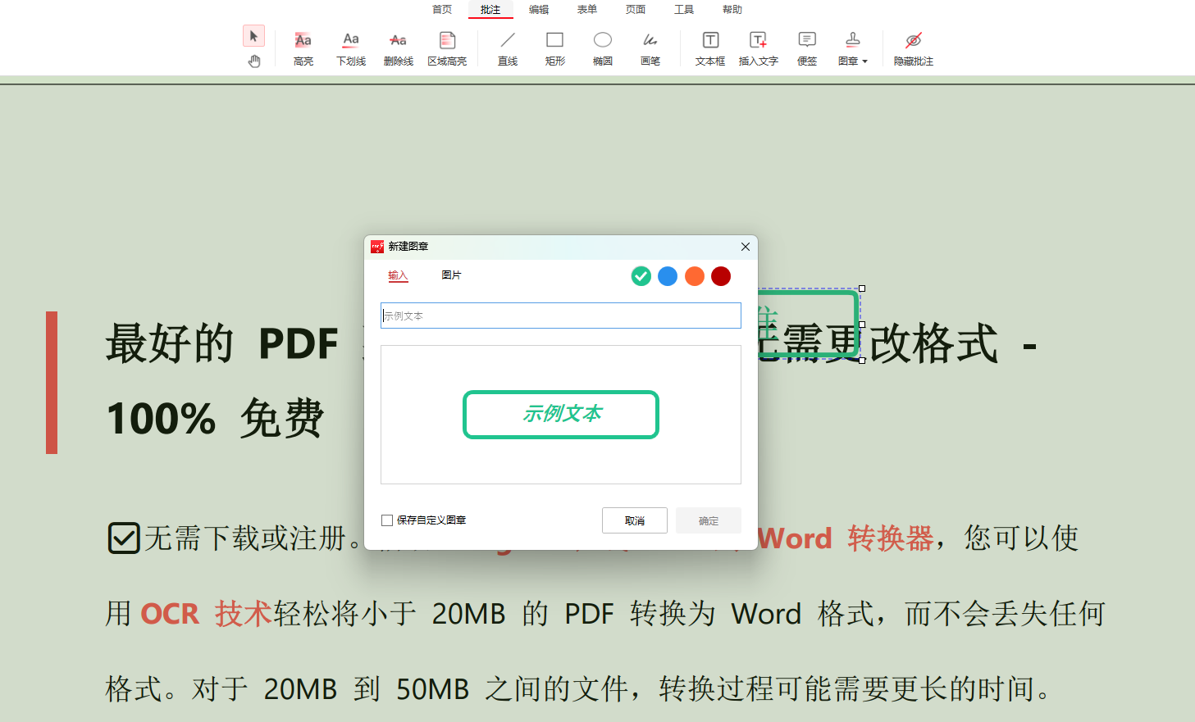This screenshot has height=722, width=1195.
Task: Pick the 矩形 rectangle tool
Action: pos(555,49)
